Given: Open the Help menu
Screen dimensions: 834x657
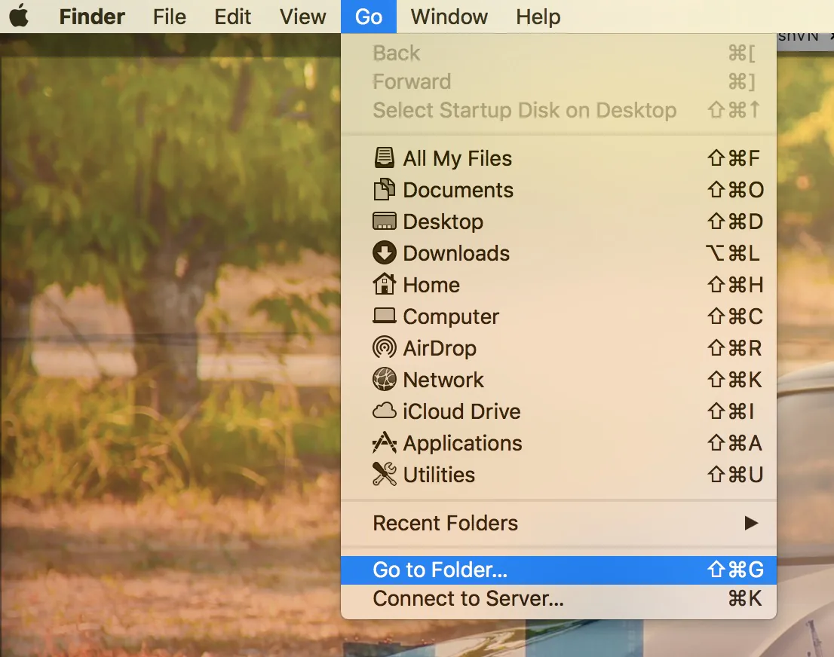Looking at the screenshot, I should 538,17.
